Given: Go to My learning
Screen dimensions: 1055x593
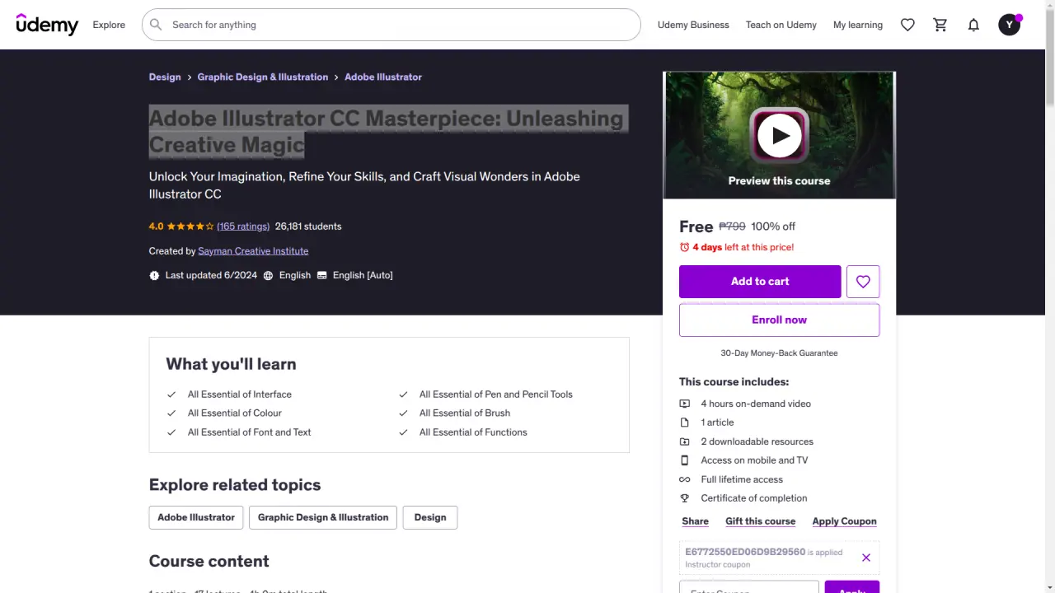Looking at the screenshot, I should point(858,25).
